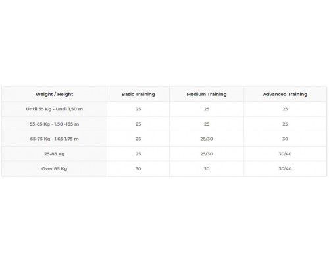The height and width of the screenshot is (263, 329).
Task: Click Medium Training value for Over 85 Kg
Action: [x=207, y=169]
